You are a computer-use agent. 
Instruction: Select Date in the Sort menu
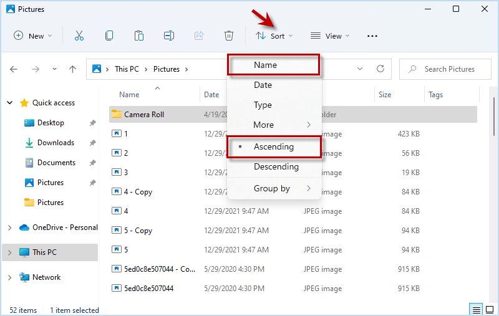coord(274,85)
